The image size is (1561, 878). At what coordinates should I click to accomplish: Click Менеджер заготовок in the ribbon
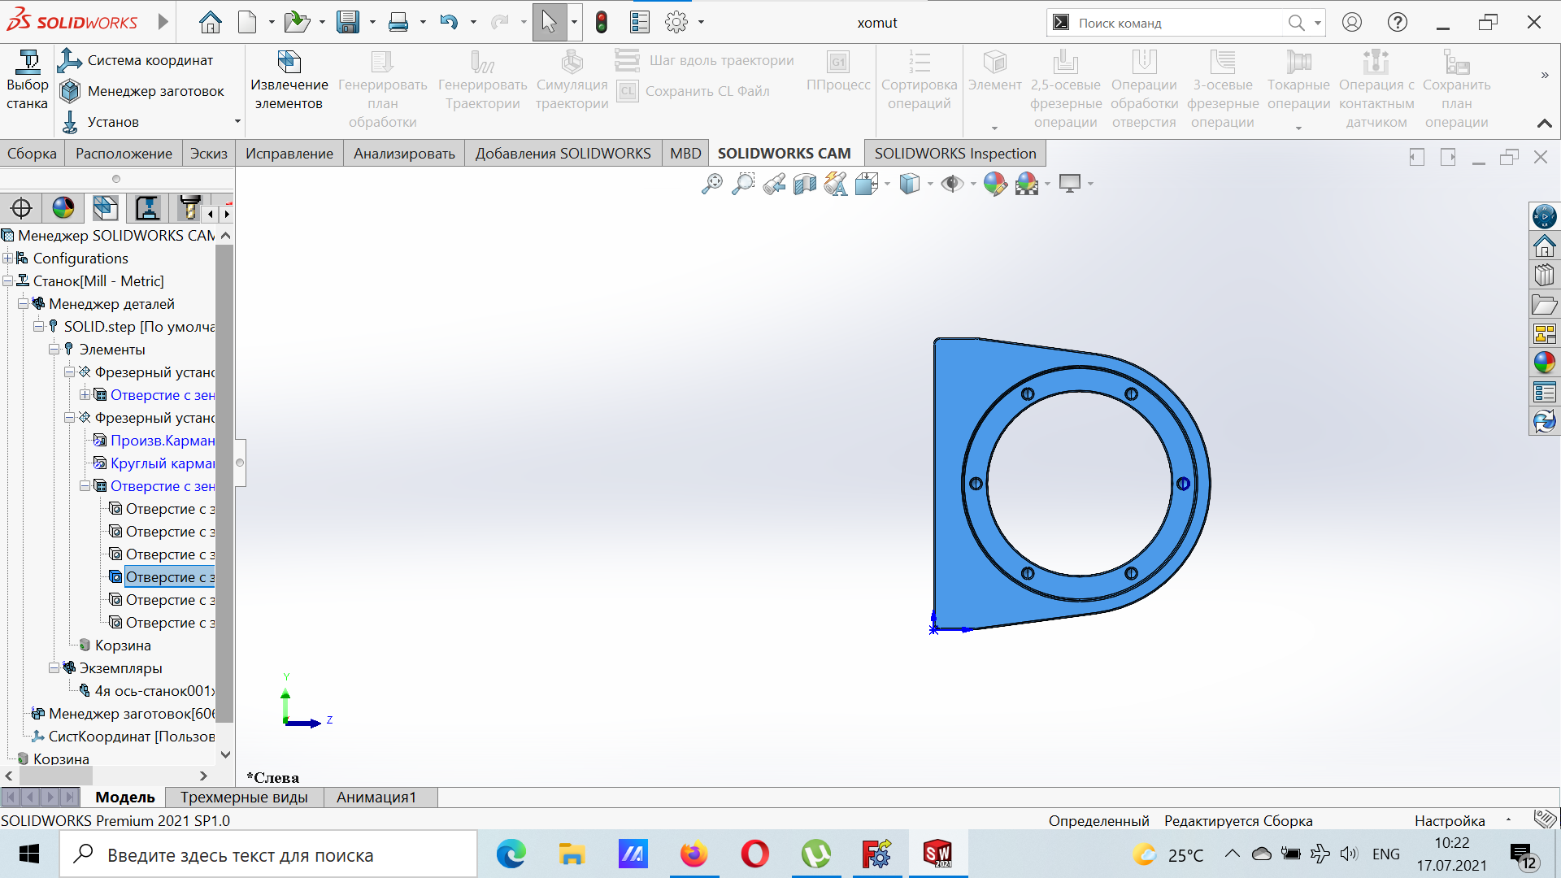tap(154, 91)
